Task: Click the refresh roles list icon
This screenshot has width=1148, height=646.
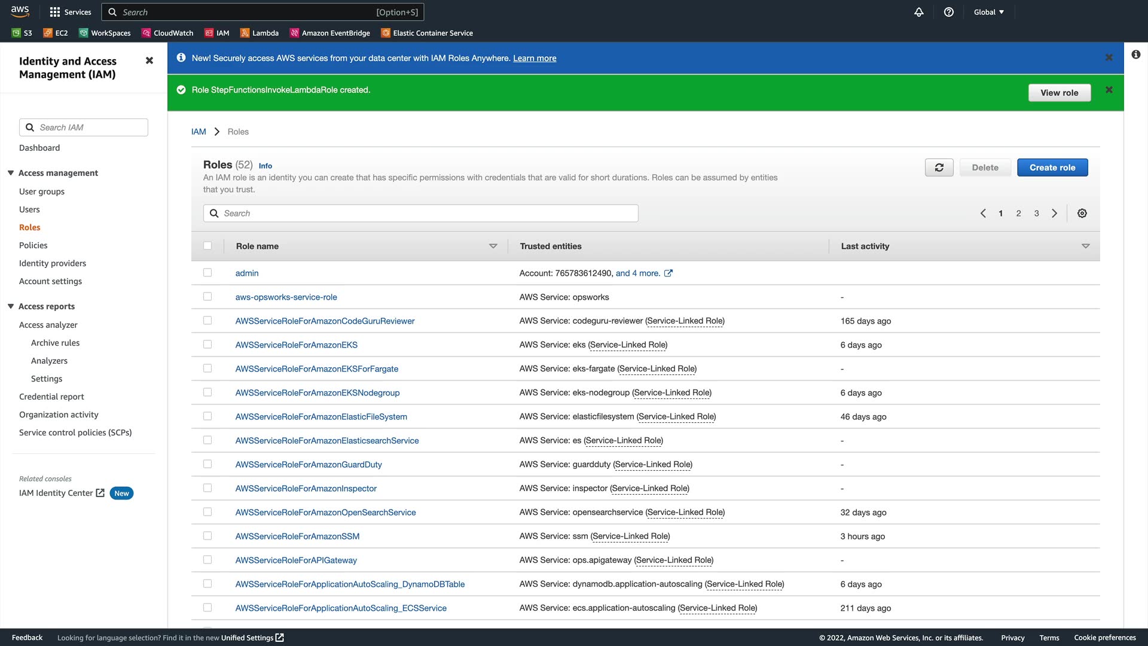Action: pos(939,167)
